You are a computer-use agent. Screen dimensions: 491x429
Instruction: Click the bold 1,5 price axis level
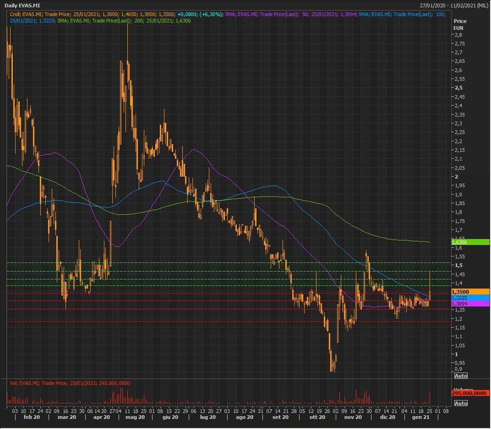click(x=458, y=265)
